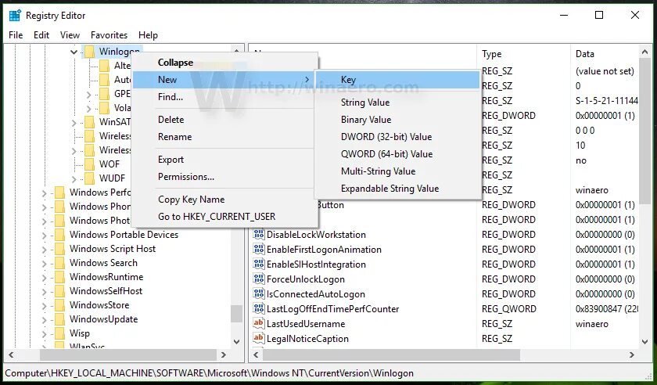The image size is (657, 385).
Task: Click the Windows Script Host folder icon
Action: (x=60, y=249)
